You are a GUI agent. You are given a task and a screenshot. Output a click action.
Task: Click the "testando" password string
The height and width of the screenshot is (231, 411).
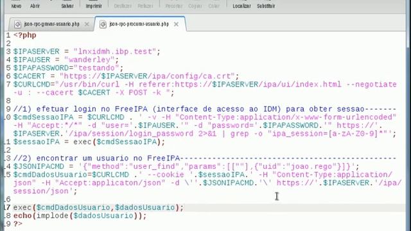[96, 68]
